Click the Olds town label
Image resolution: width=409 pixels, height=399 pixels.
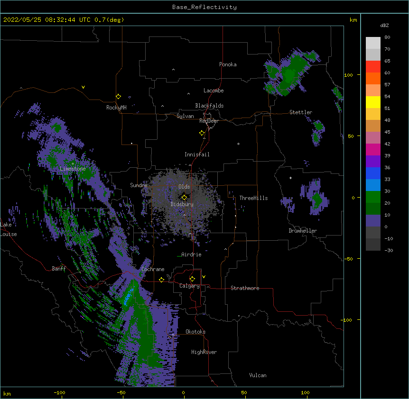[184, 187]
